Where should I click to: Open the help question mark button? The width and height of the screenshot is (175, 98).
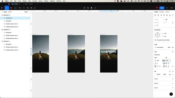pos(171,94)
